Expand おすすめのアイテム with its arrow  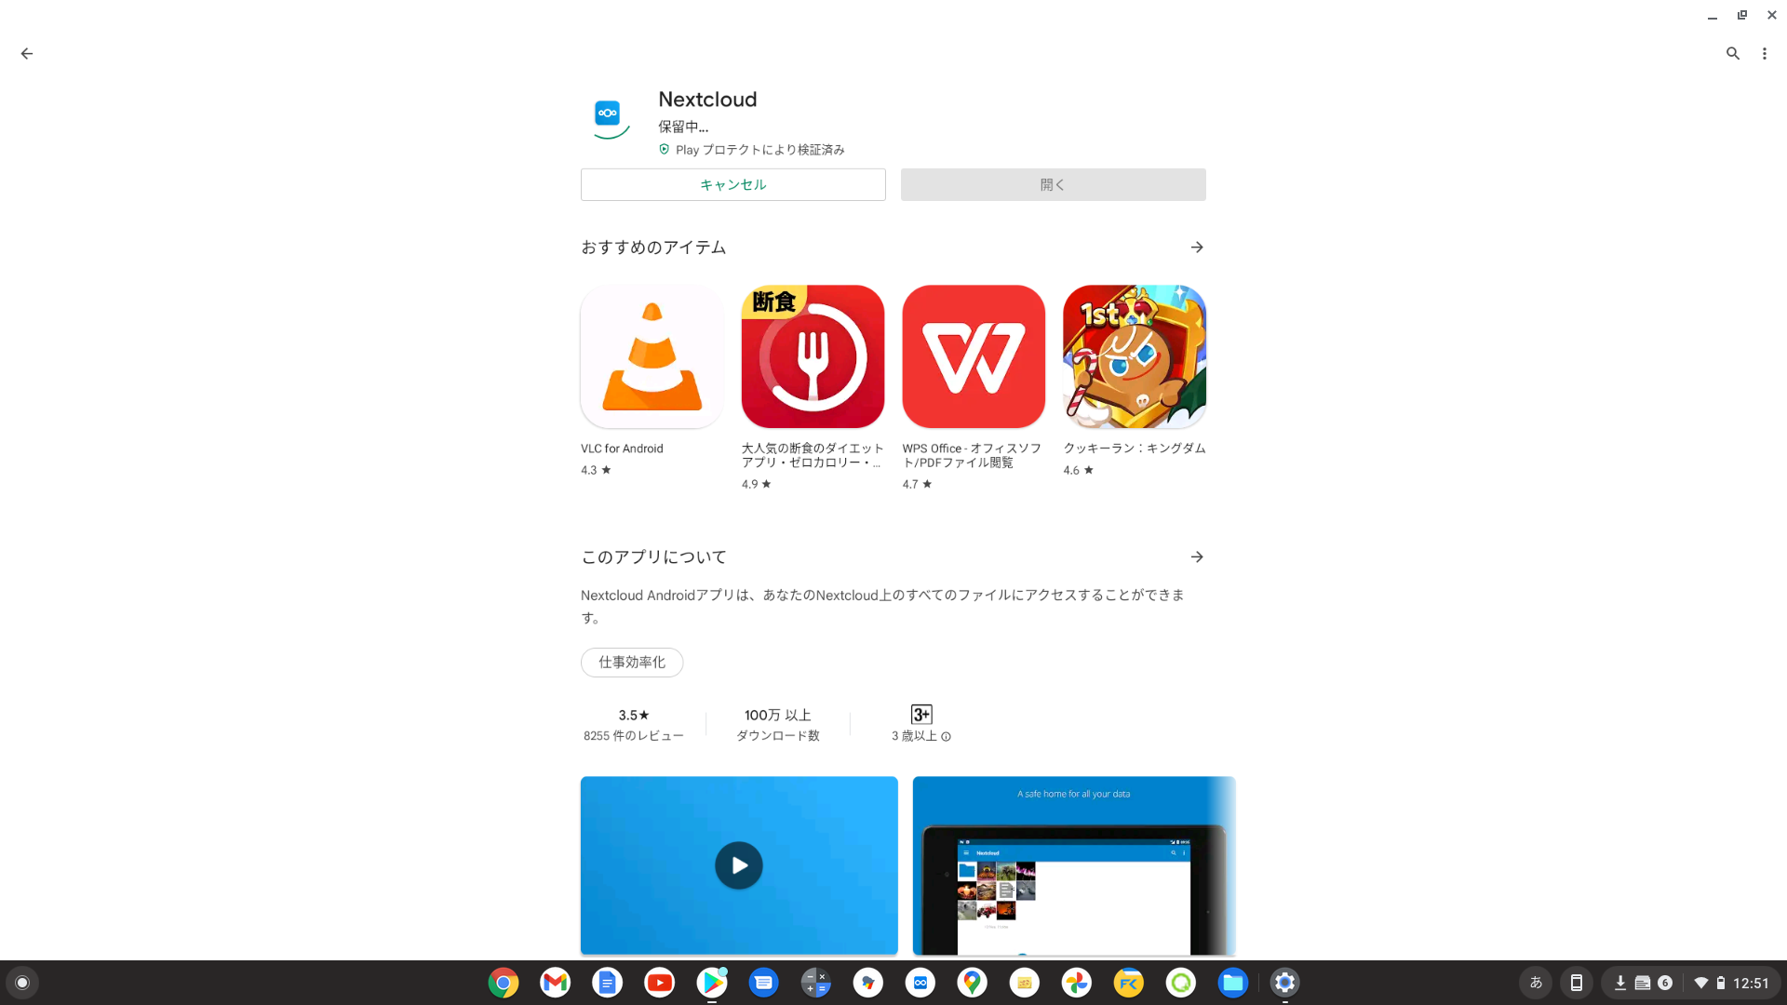pyautogui.click(x=1197, y=248)
